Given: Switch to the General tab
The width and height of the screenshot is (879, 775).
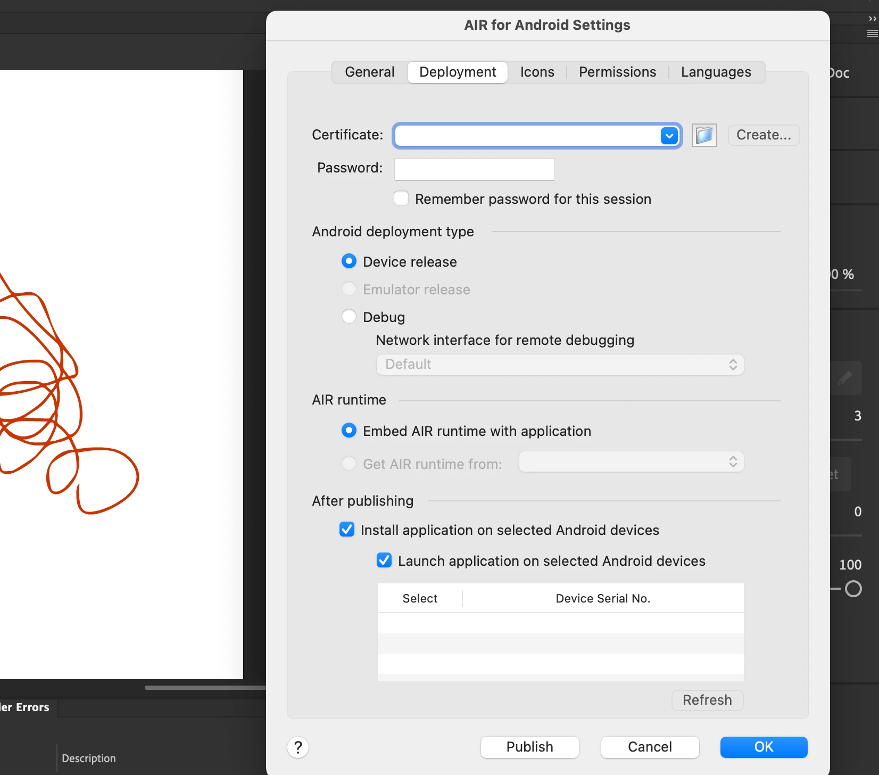Looking at the screenshot, I should pos(369,72).
